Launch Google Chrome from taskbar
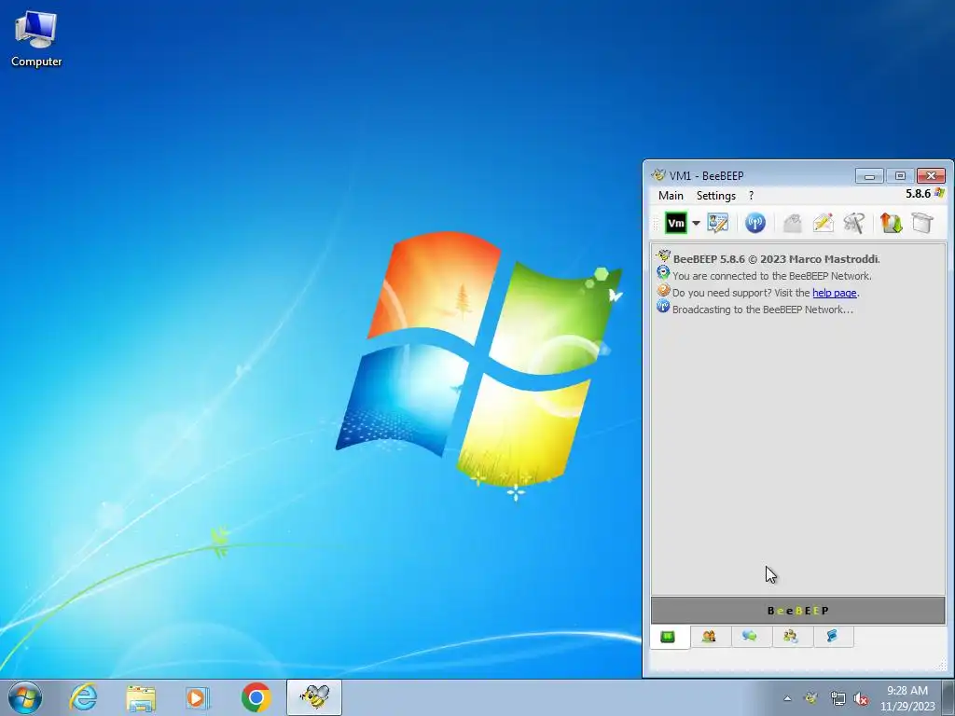 click(256, 697)
